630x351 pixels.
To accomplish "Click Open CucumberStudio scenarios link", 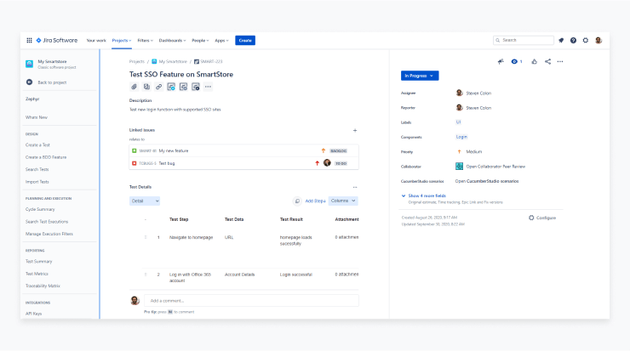I will [487, 181].
